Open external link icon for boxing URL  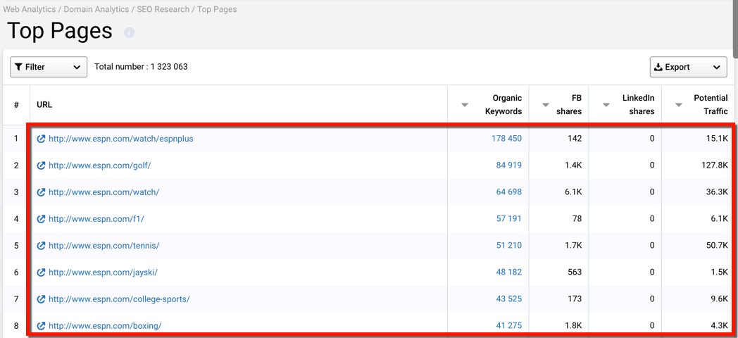[42, 326]
